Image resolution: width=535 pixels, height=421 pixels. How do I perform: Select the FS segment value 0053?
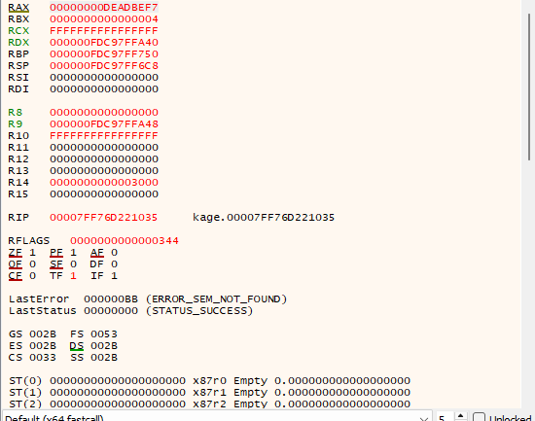(x=104, y=334)
